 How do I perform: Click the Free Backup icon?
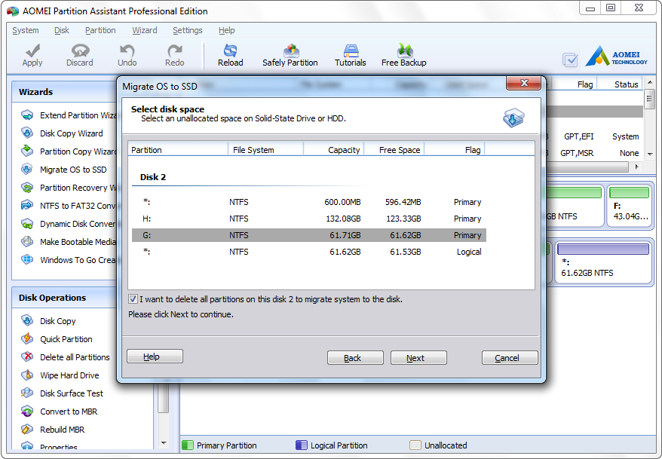[404, 50]
